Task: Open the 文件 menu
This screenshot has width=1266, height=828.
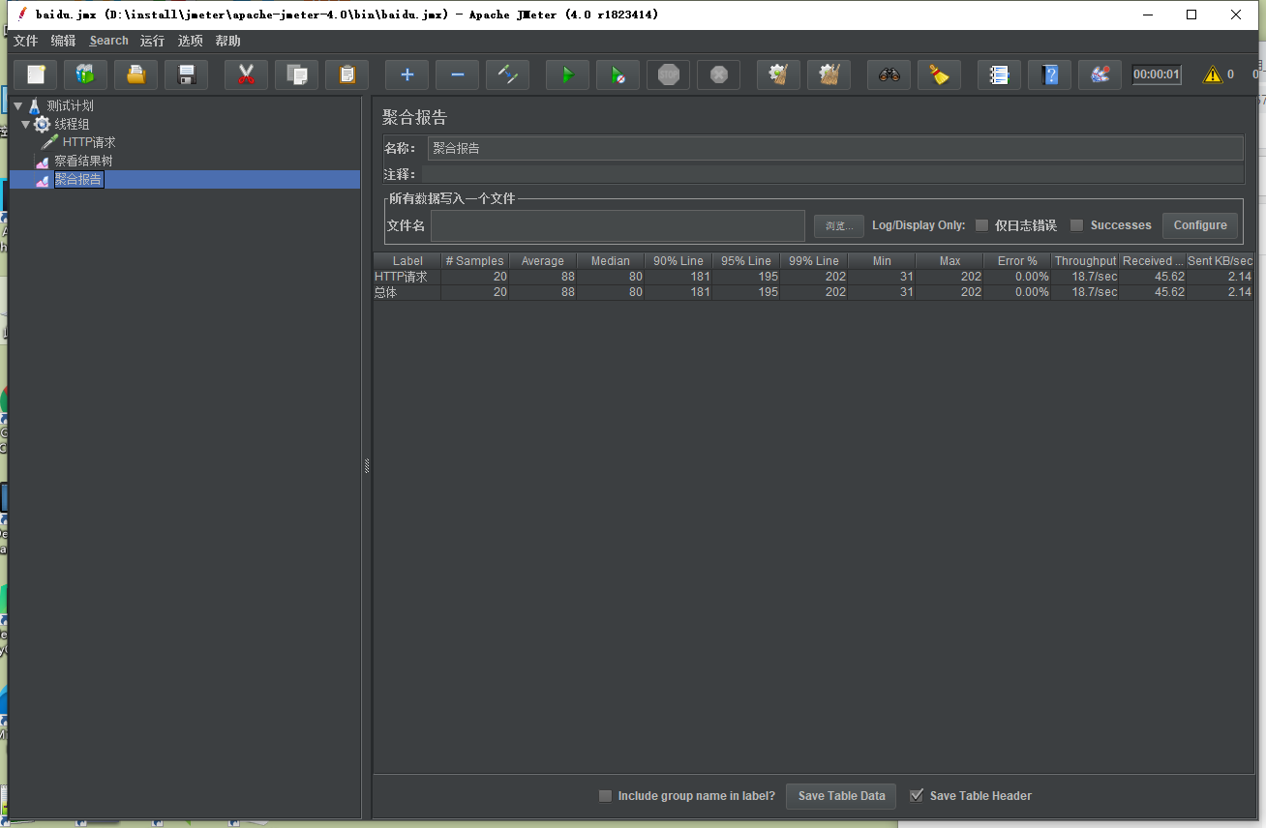Action: (x=25, y=41)
